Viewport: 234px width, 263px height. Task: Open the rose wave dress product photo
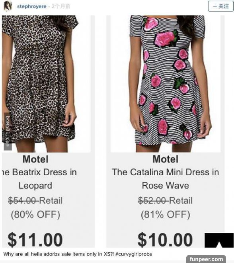coord(166,84)
